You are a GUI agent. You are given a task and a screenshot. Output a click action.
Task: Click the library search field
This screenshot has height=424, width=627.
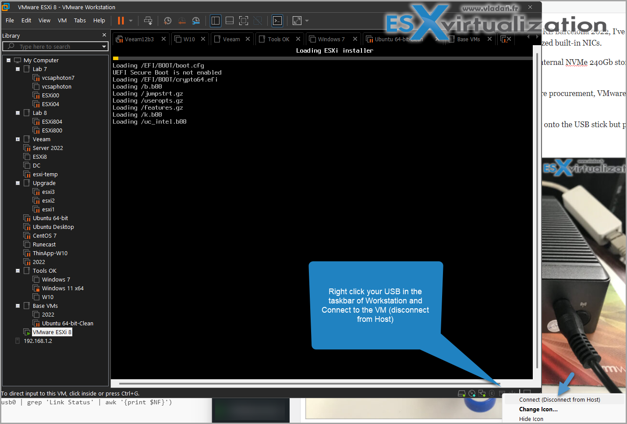tap(55, 46)
